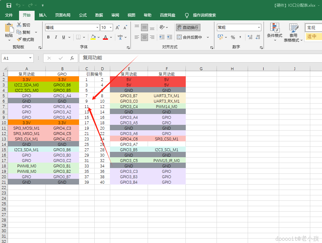Apply percent style
This screenshot has width=322, height=243.
[x=233, y=37]
